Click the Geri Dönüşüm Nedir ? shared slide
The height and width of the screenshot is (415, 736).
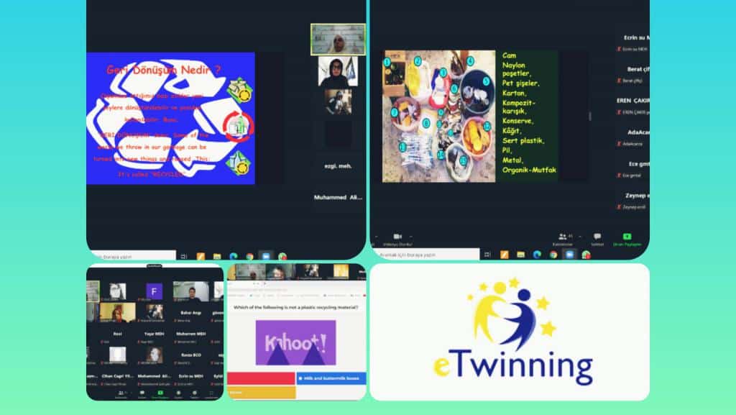(170, 118)
